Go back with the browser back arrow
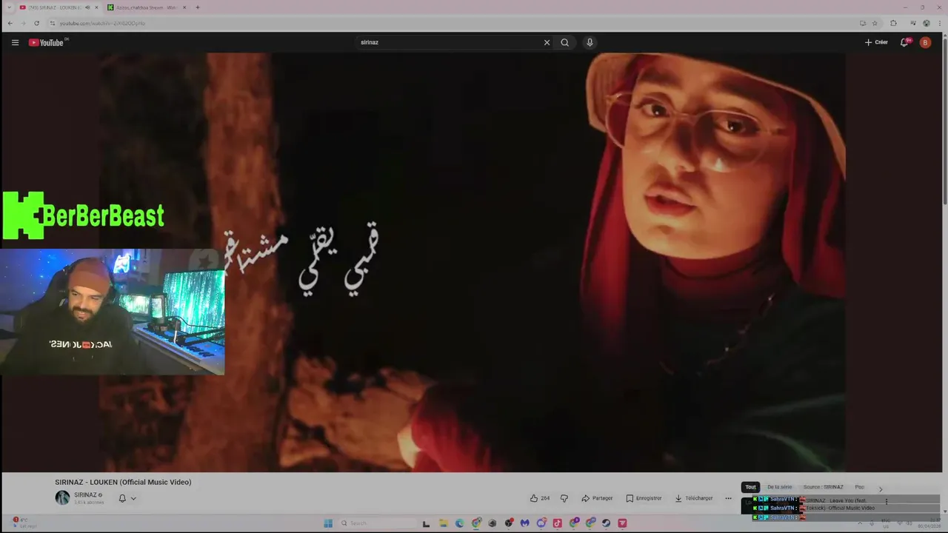The height and width of the screenshot is (533, 948). click(x=10, y=23)
